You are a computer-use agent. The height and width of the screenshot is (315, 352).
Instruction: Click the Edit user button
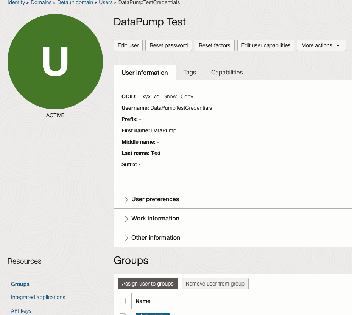point(128,45)
